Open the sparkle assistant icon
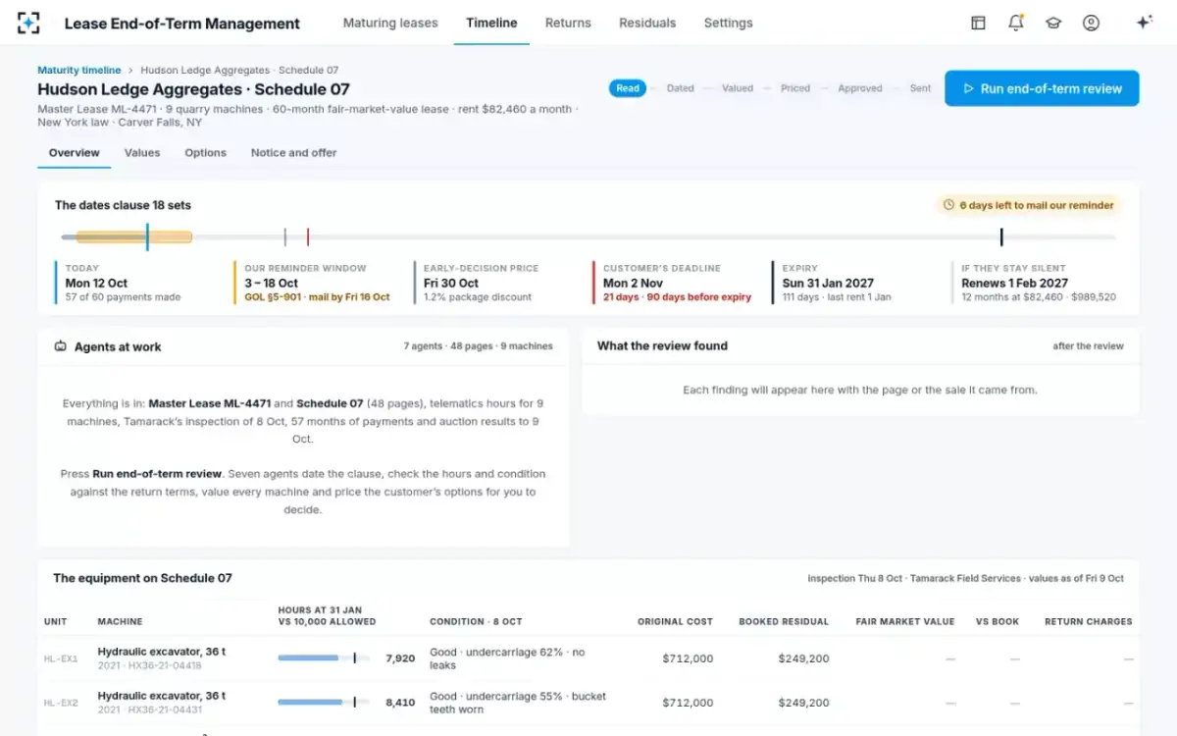The height and width of the screenshot is (736, 1177). coord(1144,23)
